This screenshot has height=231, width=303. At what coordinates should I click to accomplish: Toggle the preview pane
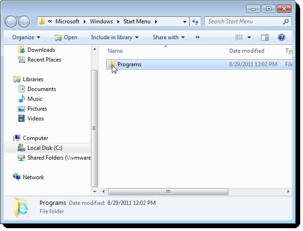(x=265, y=37)
